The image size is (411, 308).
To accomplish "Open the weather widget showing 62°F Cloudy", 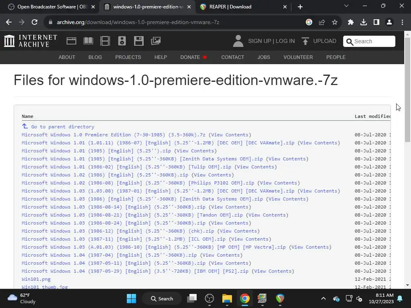I will click(22, 298).
